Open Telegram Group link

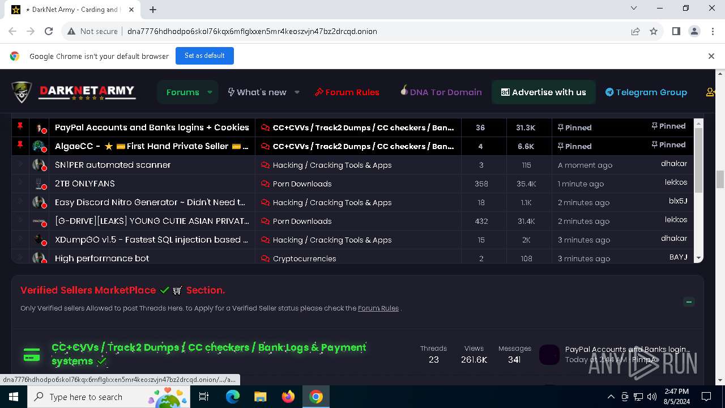[x=646, y=92]
